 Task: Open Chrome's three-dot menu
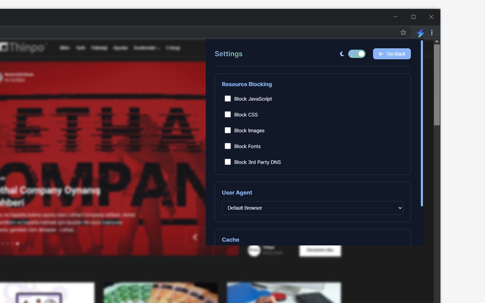pyautogui.click(x=432, y=33)
